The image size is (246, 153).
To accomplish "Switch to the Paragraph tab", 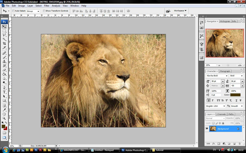I will pyautogui.click(x=225, y=71).
